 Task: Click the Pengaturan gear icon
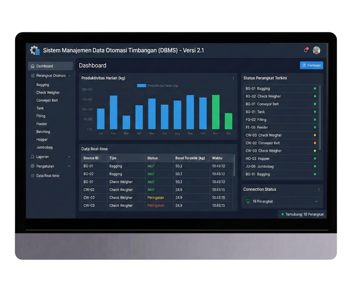tap(33, 166)
